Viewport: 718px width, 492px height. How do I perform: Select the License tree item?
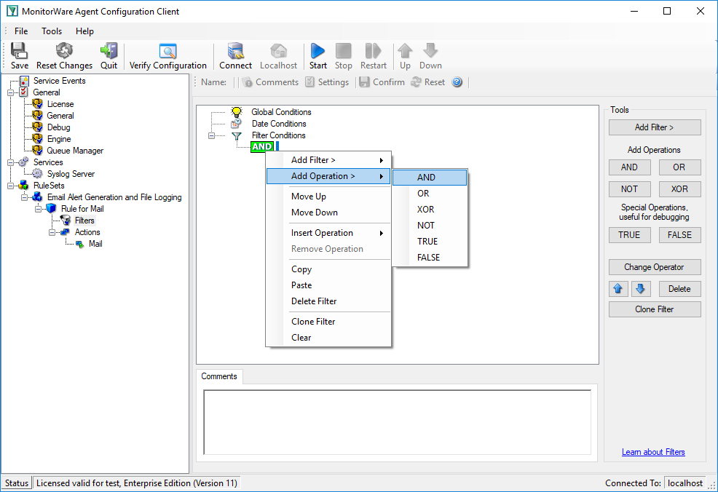point(60,104)
